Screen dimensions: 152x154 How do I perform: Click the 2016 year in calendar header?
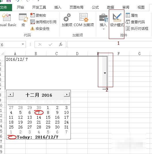(x=47, y=95)
